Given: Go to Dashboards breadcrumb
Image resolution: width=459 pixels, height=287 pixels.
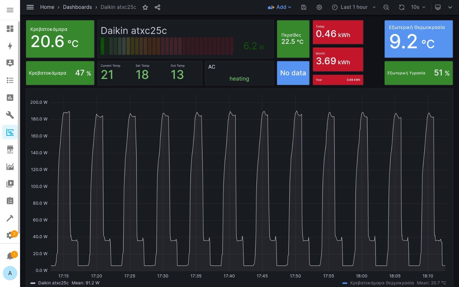Looking at the screenshot, I should click(77, 7).
